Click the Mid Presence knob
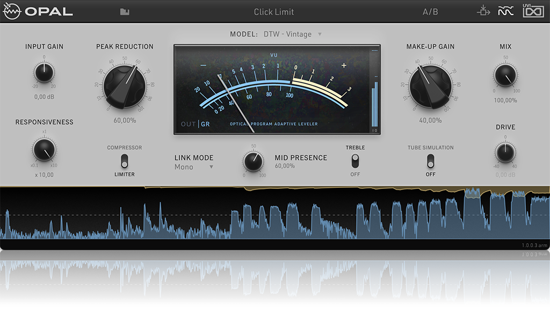This screenshot has height=315, width=550. [253, 161]
